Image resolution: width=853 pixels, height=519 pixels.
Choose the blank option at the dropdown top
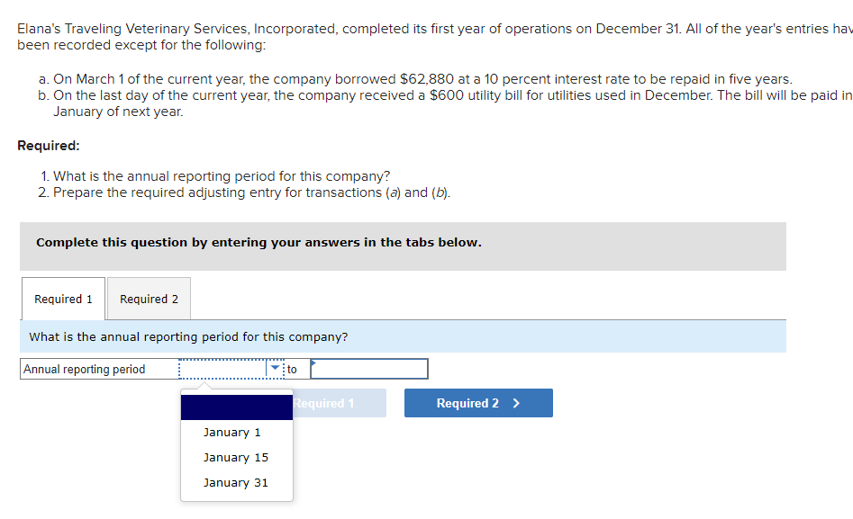click(x=236, y=407)
